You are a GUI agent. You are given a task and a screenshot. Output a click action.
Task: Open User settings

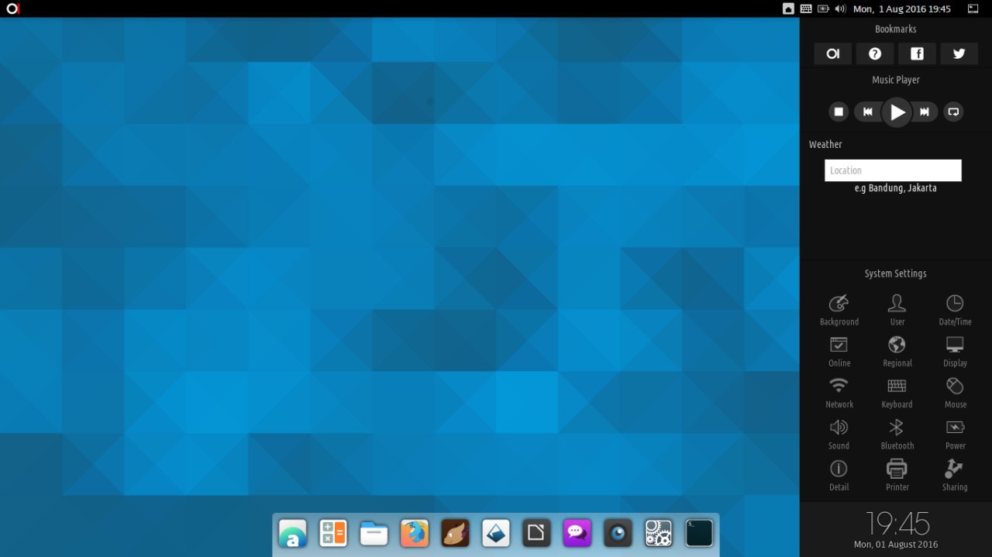[897, 310]
